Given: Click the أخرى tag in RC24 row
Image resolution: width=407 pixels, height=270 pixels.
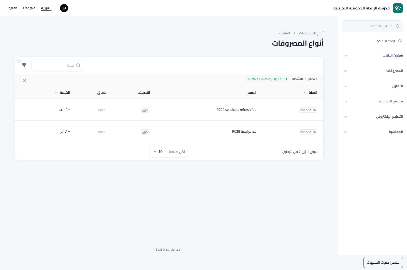Looking at the screenshot, I should tap(145, 110).
